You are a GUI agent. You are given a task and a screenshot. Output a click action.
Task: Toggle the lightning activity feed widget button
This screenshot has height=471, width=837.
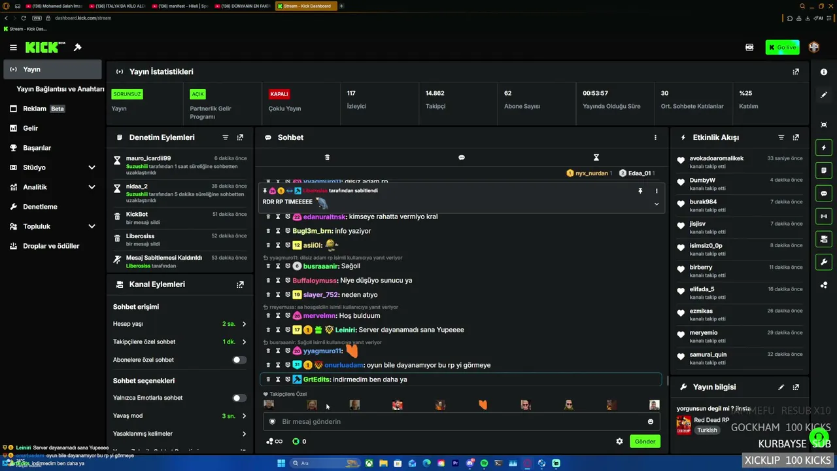click(x=824, y=148)
